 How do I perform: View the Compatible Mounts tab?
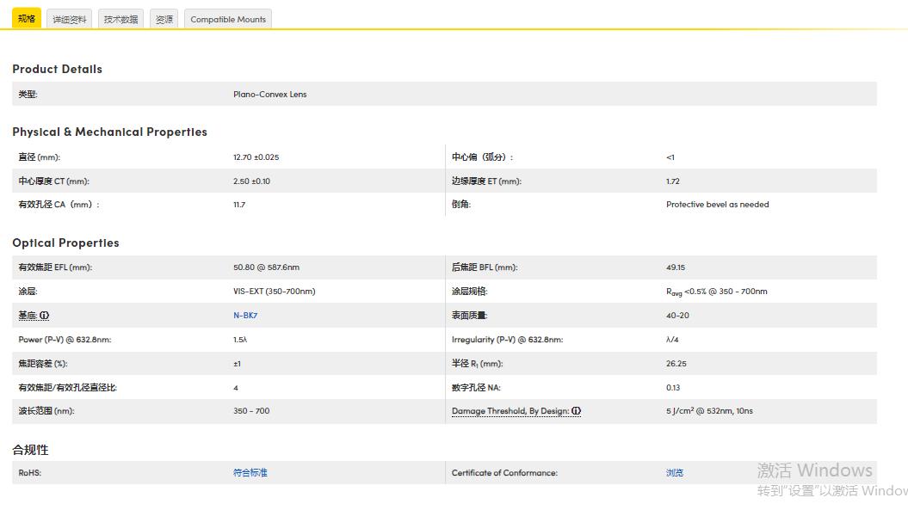pos(227,18)
